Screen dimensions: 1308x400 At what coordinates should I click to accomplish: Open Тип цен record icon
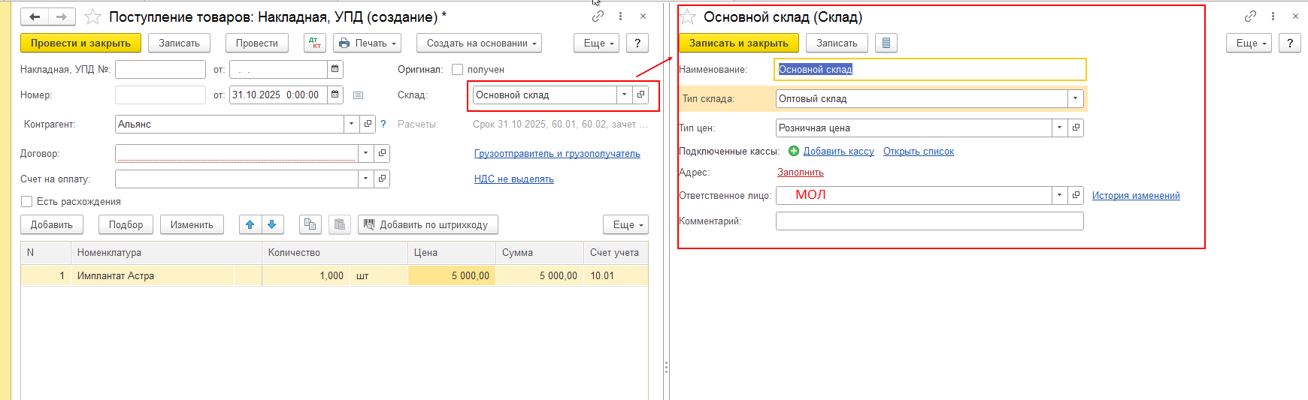[1076, 128]
